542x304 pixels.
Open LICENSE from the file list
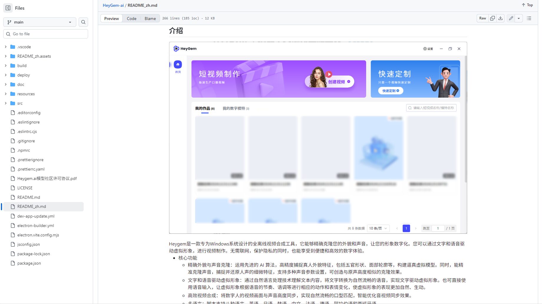click(25, 188)
